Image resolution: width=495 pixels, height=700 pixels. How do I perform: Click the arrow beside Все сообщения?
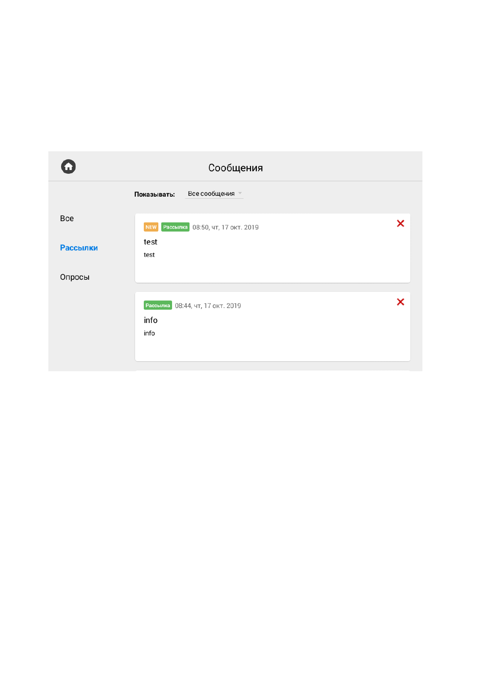pos(240,193)
